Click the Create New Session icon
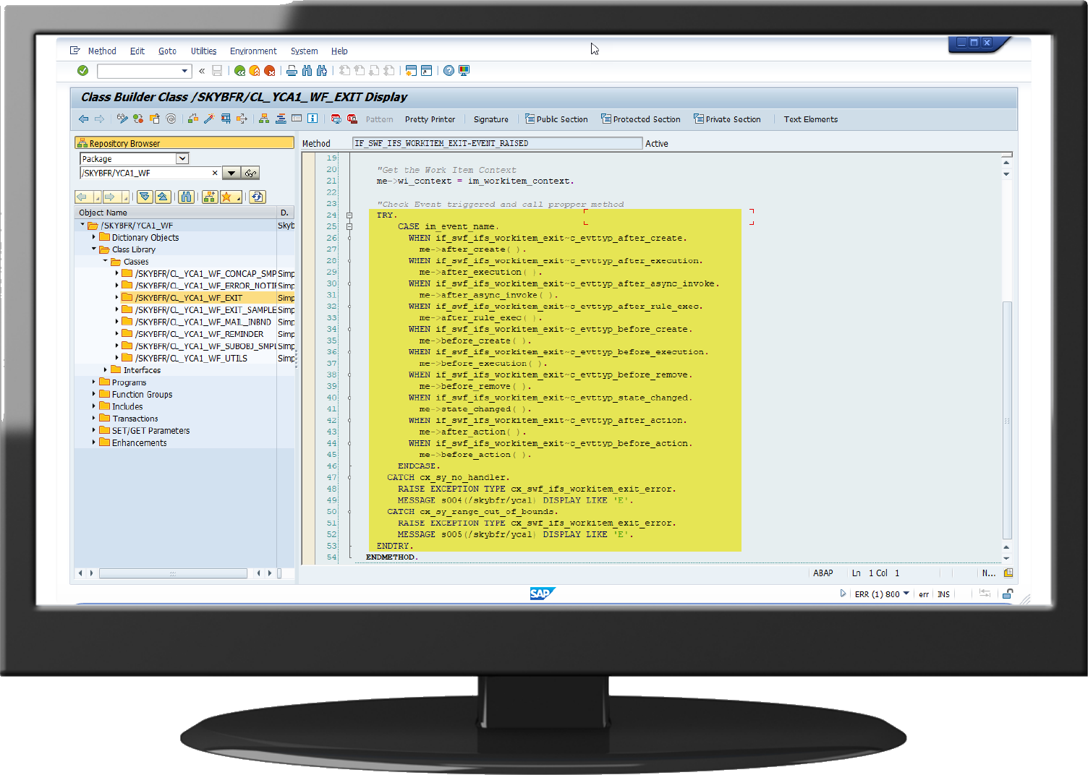This screenshot has height=775, width=1088. click(x=411, y=71)
